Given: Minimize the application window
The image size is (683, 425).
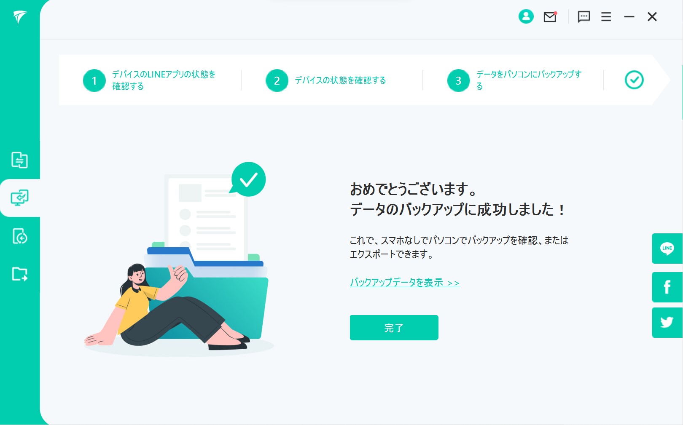Looking at the screenshot, I should click(629, 17).
